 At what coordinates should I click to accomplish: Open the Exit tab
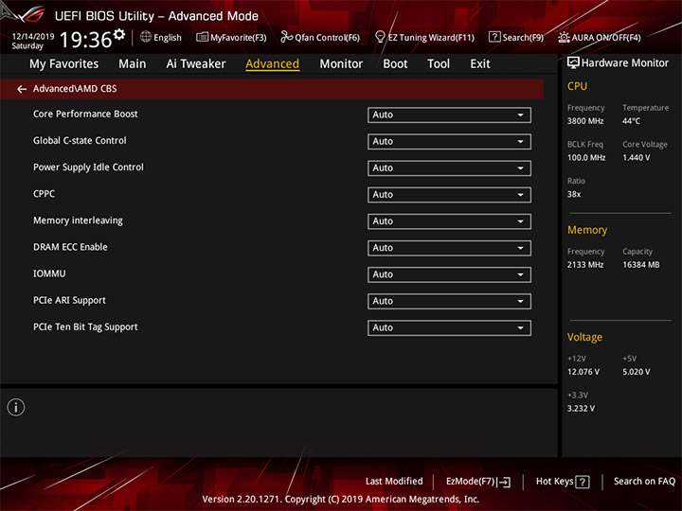(479, 64)
